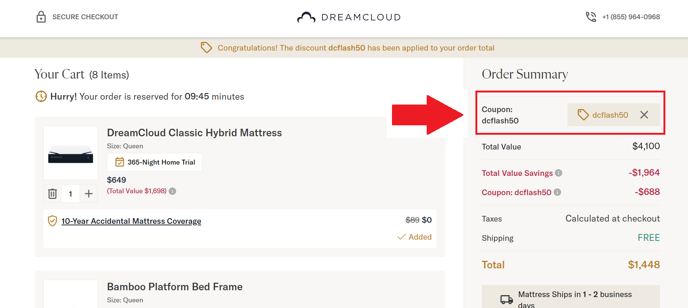The image size is (688, 308).
Task: Click Bamboo Platform Bed Frame title
Action: click(175, 287)
